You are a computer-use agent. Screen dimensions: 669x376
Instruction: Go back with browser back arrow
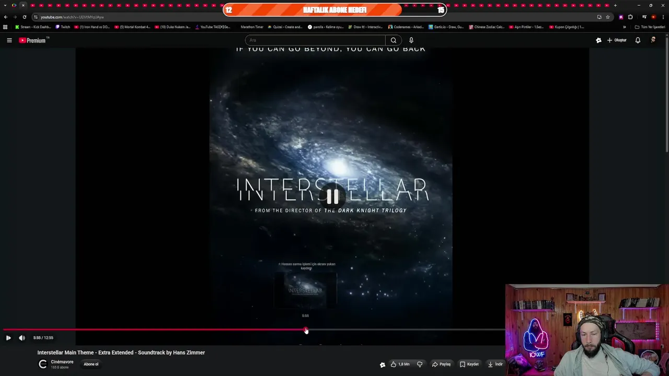coord(6,17)
